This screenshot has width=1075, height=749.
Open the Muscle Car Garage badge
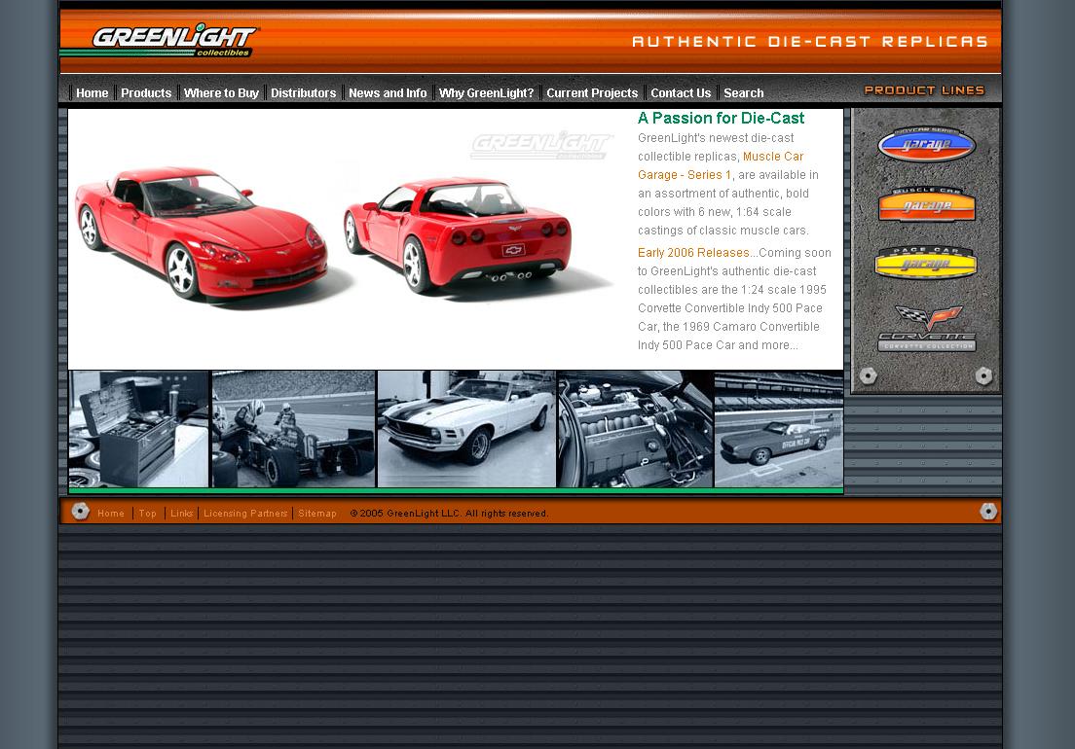coord(926,204)
